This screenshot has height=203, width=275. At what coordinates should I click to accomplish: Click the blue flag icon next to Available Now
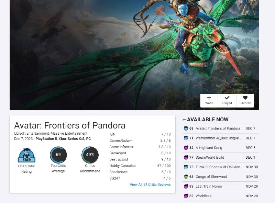click(184, 120)
